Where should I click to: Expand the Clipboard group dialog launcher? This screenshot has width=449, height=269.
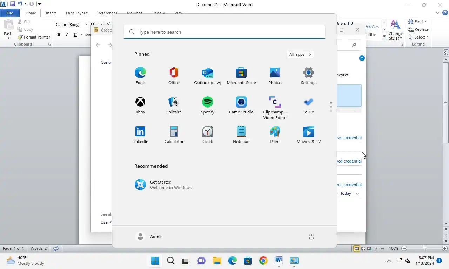(x=49, y=44)
